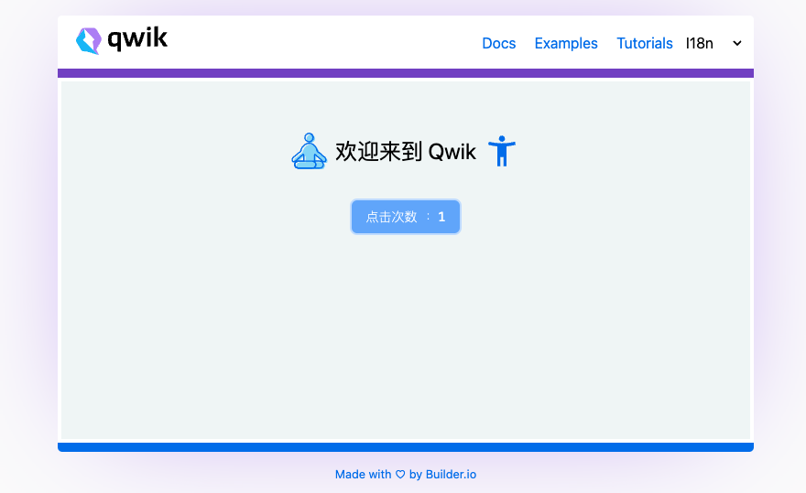Click the 点击次数 counter button
Viewport: 806px width, 493px height.
pyautogui.click(x=406, y=217)
